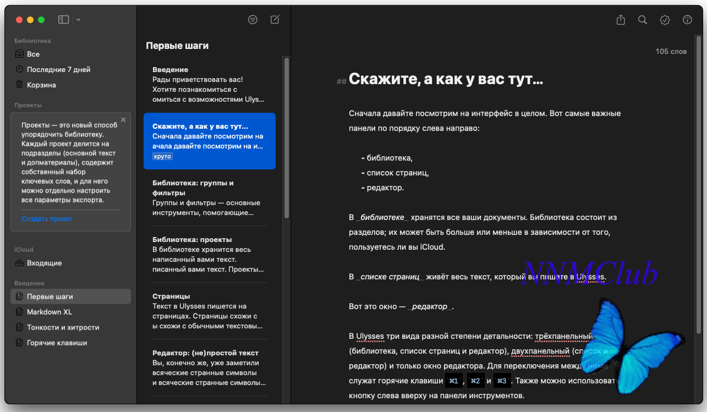This screenshot has width=707, height=412.
Task: Click the list item - список страниц,
Action: click(x=395, y=173)
